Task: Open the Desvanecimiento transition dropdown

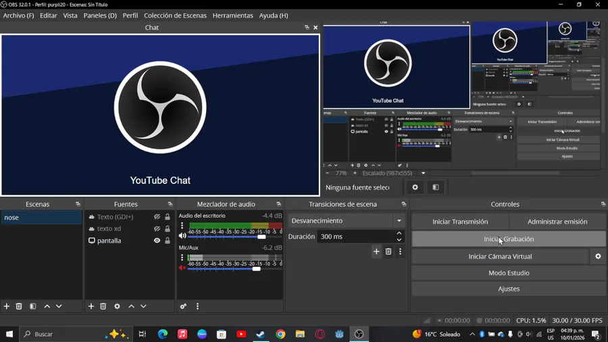Action: [x=347, y=221]
